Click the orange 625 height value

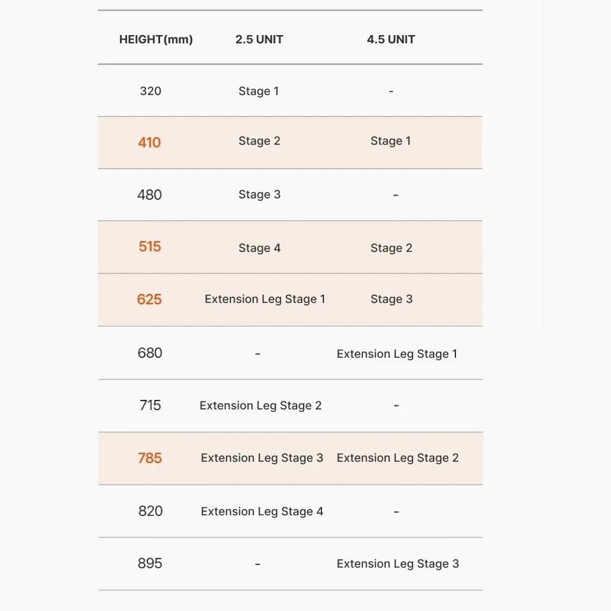click(149, 300)
